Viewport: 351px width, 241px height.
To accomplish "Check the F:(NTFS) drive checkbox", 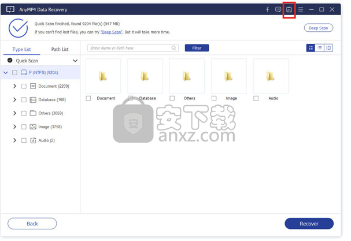I will 14,72.
